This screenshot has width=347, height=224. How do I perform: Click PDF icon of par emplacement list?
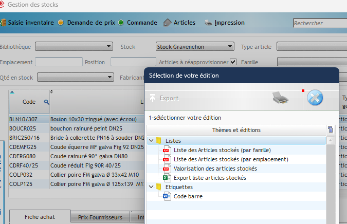point(167,159)
